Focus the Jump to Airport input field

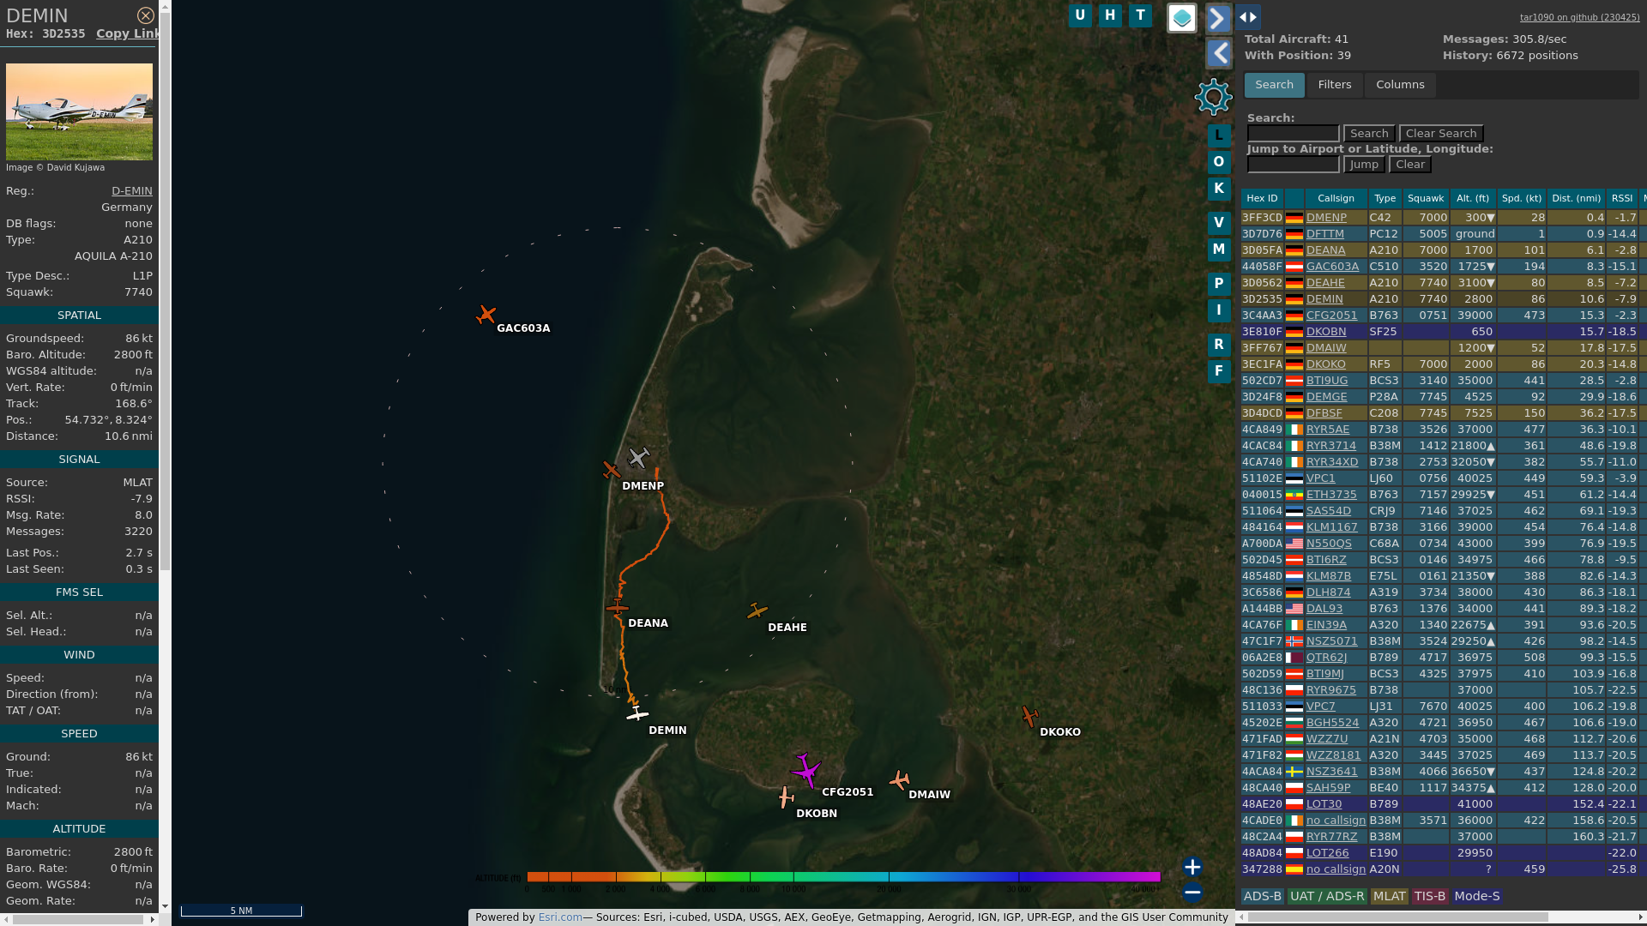[1293, 165]
